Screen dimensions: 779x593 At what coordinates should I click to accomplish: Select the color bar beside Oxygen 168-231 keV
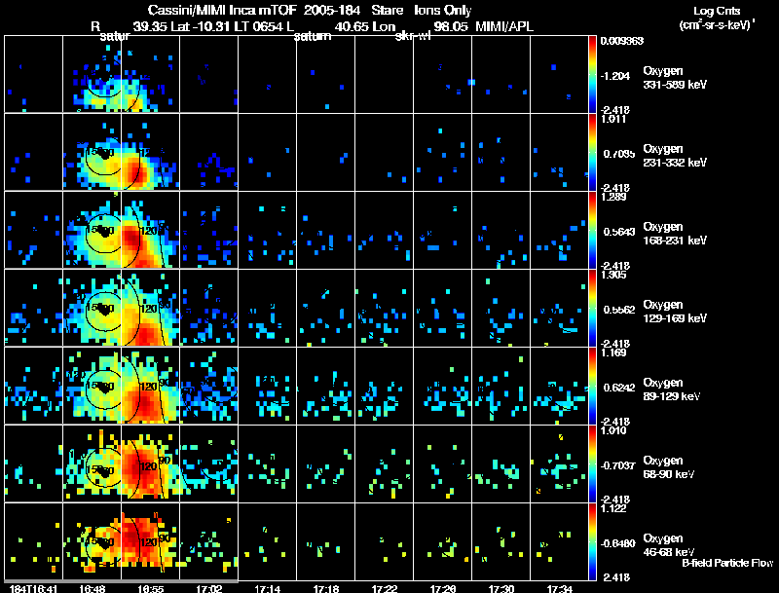[x=592, y=230]
